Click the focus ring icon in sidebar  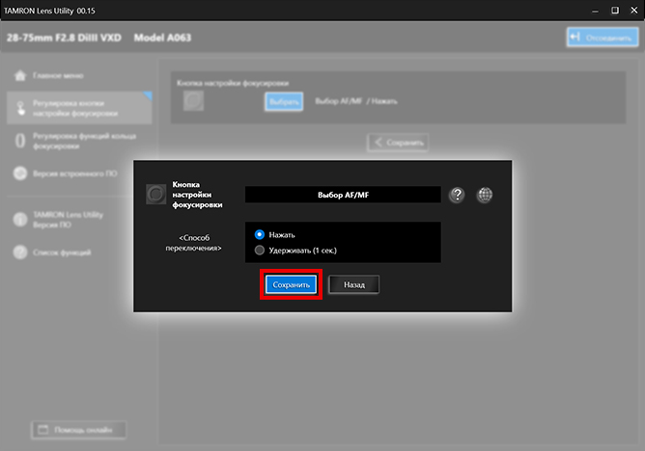click(20, 142)
